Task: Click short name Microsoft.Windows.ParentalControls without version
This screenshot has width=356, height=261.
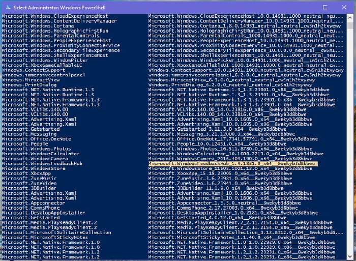Action: pos(51,36)
